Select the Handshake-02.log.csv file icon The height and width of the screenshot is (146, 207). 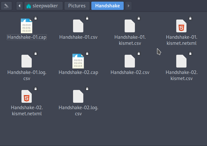coord(78,96)
